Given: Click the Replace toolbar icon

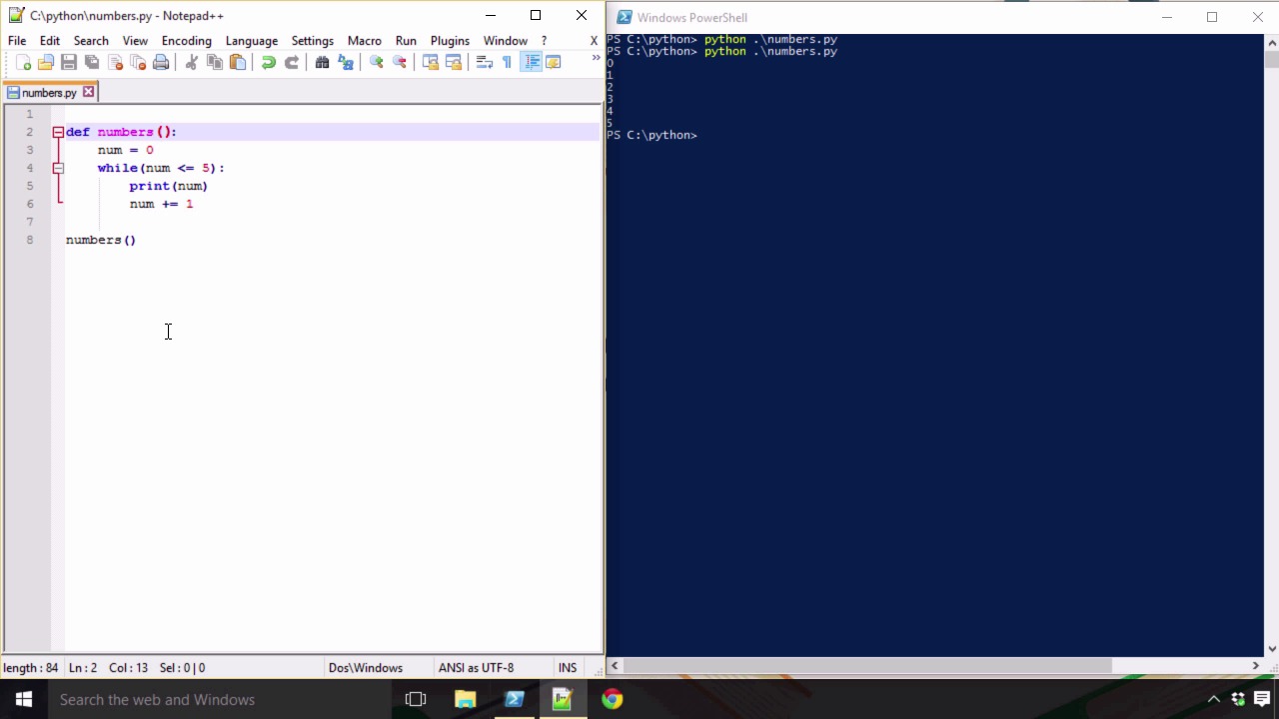Looking at the screenshot, I should click(x=346, y=62).
